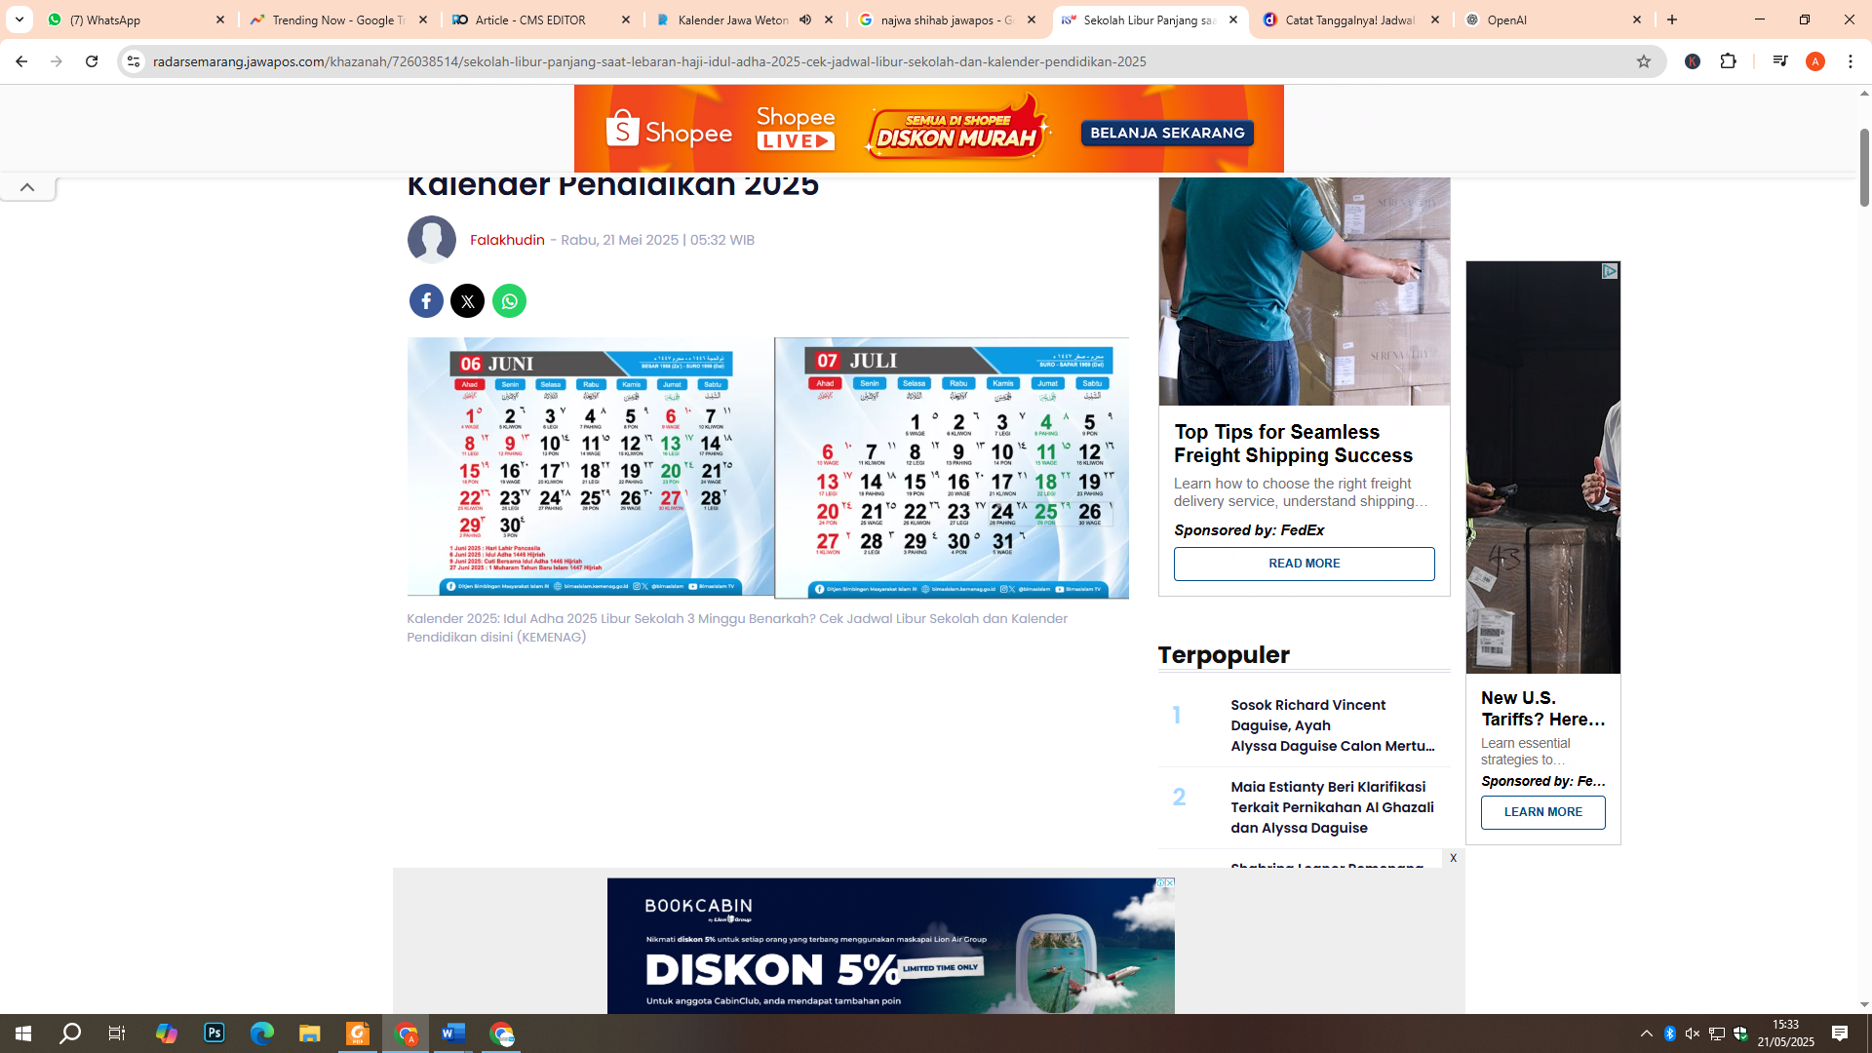Image resolution: width=1872 pixels, height=1053 pixels.
Task: Open Chrome's three-dot menu
Action: coord(1852,61)
